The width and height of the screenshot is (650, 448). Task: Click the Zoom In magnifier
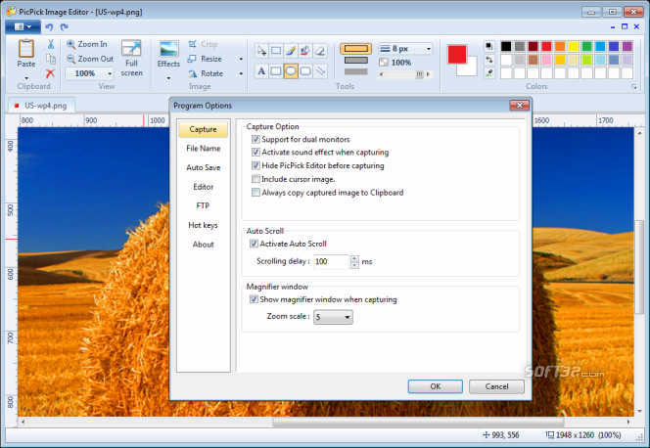coord(70,44)
